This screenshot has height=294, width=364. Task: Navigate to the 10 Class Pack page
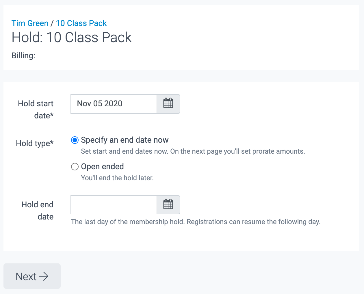click(x=81, y=23)
